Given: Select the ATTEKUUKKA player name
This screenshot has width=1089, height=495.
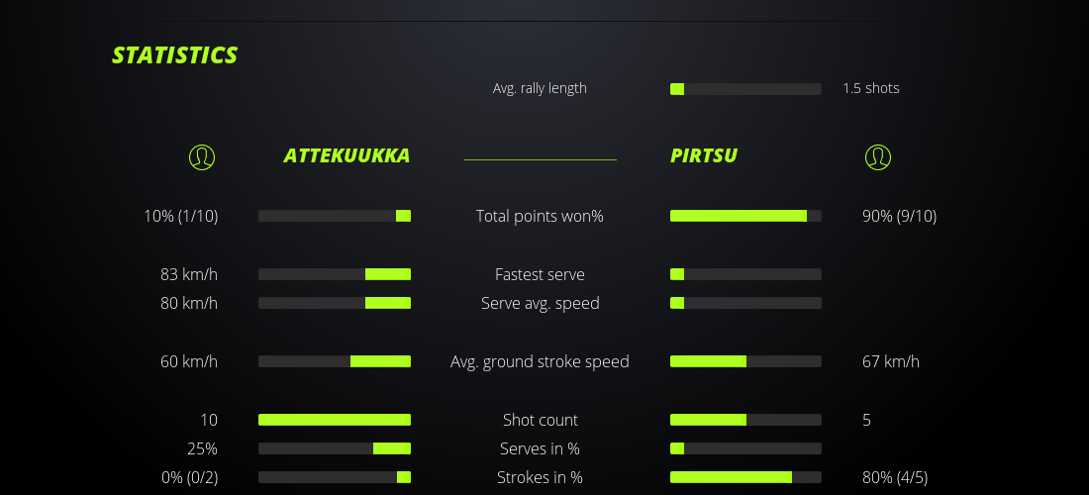Looking at the screenshot, I should click(x=346, y=155).
